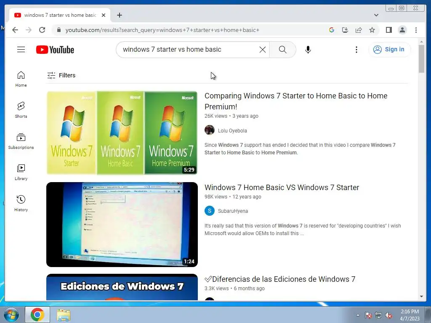This screenshot has height=323, width=431.
Task: Go to Home in the sidebar
Action: tap(21, 79)
